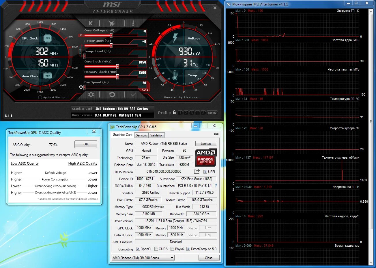Click GPU-Z title bar app icon
This screenshot has width=376, height=268.
(112, 127)
